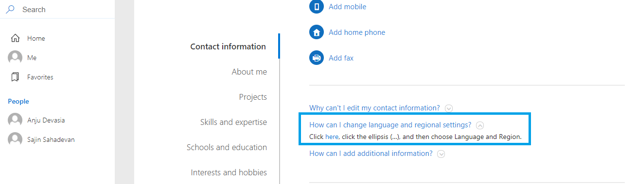Click the Add mobile link
Viewport: 636px width, 184px height.
click(348, 7)
